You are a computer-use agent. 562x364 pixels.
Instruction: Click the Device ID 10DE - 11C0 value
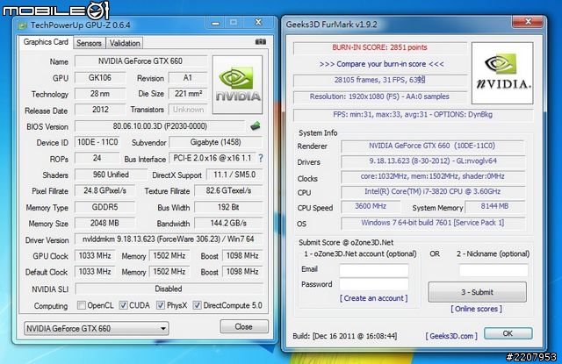click(x=97, y=142)
